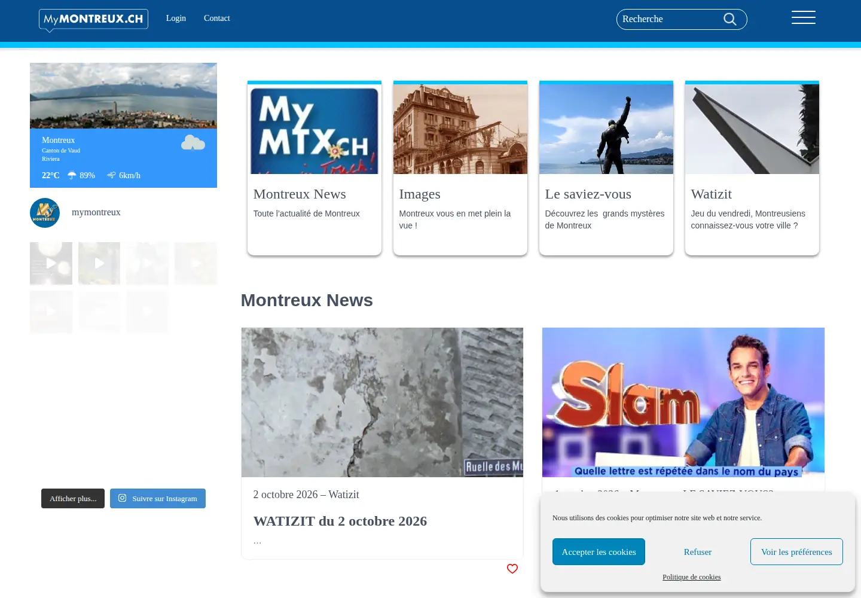Image resolution: width=861 pixels, height=598 pixels.
Task: Click the 89% humidity value
Action: point(87,175)
